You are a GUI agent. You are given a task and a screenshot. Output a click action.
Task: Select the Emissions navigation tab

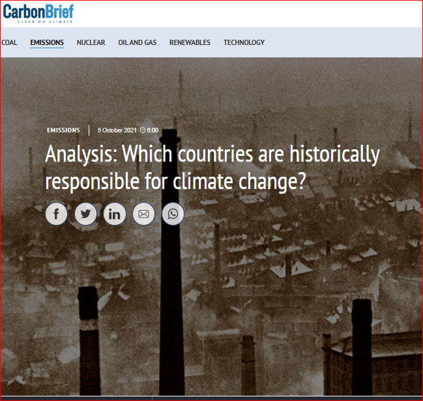[x=47, y=42]
